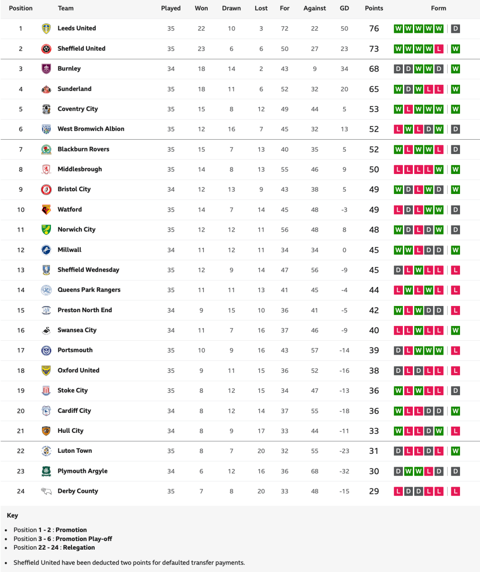Select the West Bromwich Albion team name

coord(91,129)
